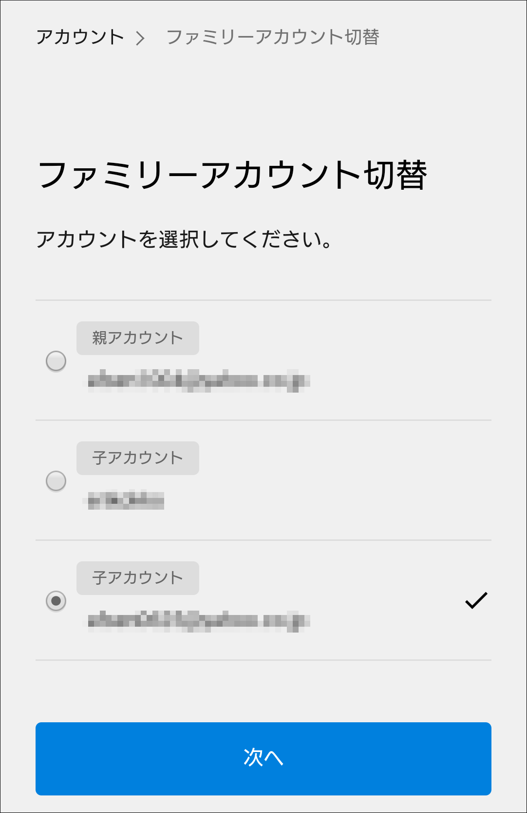Image resolution: width=527 pixels, height=813 pixels.
Task: Click the first 子アカウント label badge
Action: click(x=137, y=457)
